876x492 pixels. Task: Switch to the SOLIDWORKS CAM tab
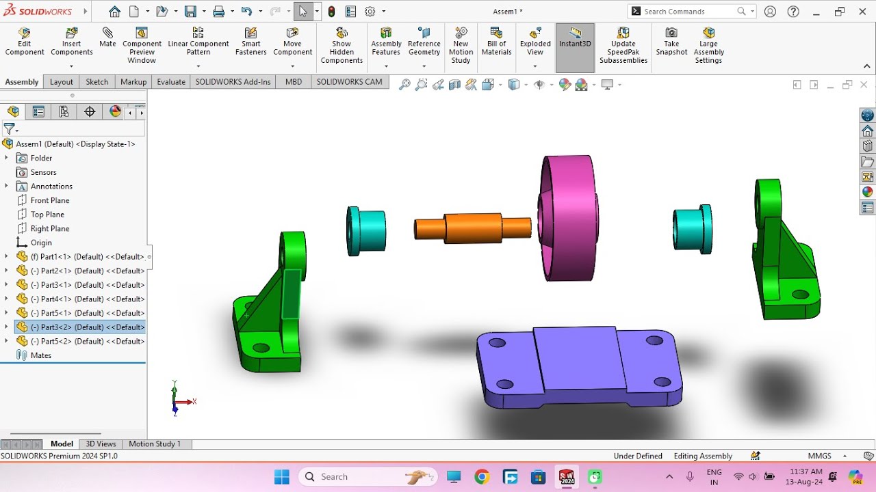coord(350,82)
